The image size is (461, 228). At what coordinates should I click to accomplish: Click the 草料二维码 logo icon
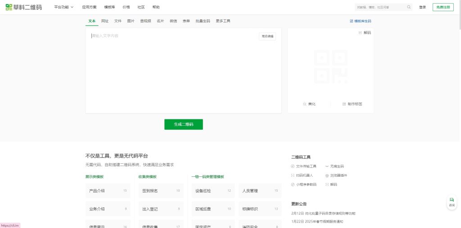click(x=9, y=7)
